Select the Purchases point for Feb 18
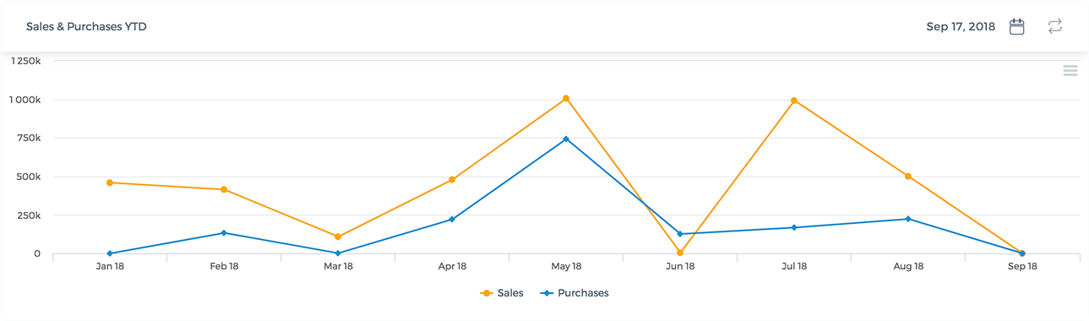This screenshot has width=1089, height=321. tap(224, 233)
